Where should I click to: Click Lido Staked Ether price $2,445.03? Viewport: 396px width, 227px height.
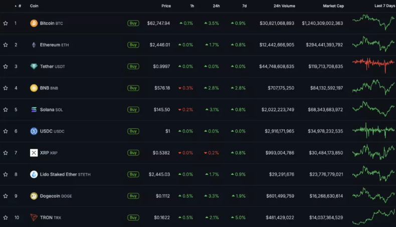click(159, 174)
